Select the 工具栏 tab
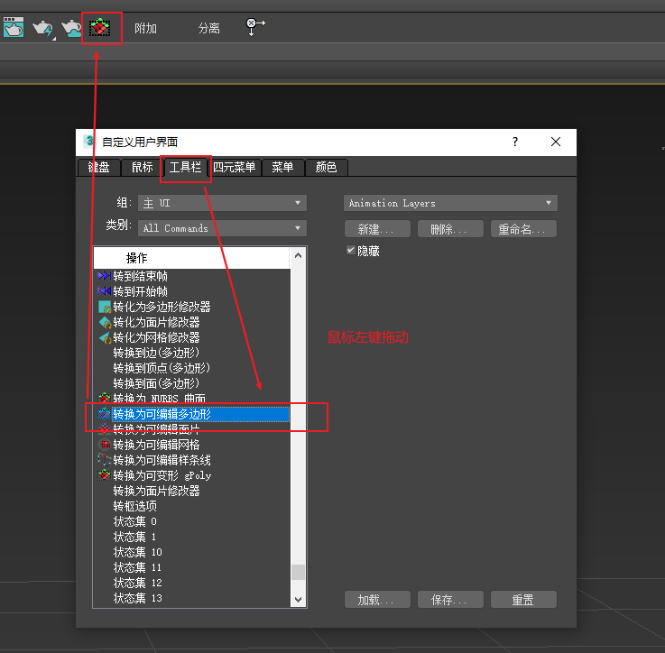The height and width of the screenshot is (653, 665). [185, 167]
